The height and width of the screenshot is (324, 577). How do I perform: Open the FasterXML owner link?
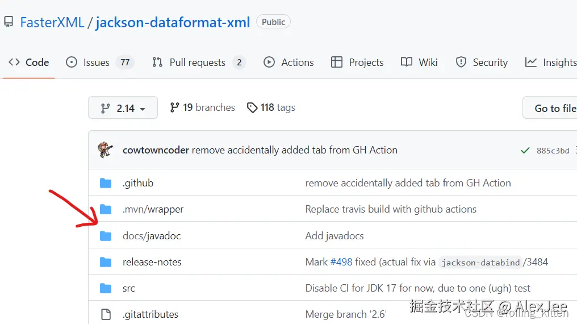click(52, 23)
